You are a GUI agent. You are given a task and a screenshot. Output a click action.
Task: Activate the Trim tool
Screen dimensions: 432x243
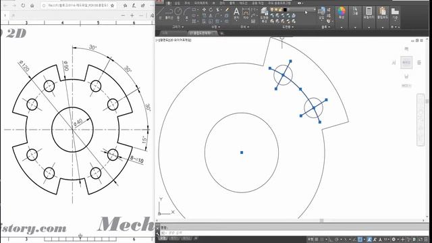[x=218, y=9]
